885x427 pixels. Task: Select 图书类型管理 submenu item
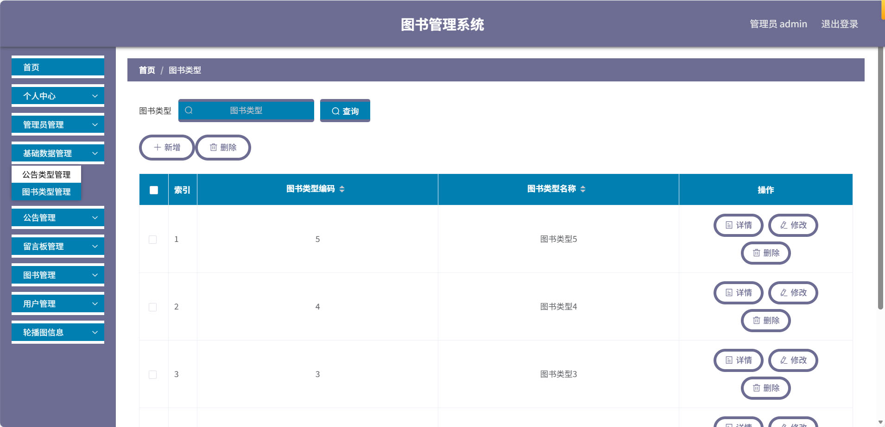pos(46,192)
